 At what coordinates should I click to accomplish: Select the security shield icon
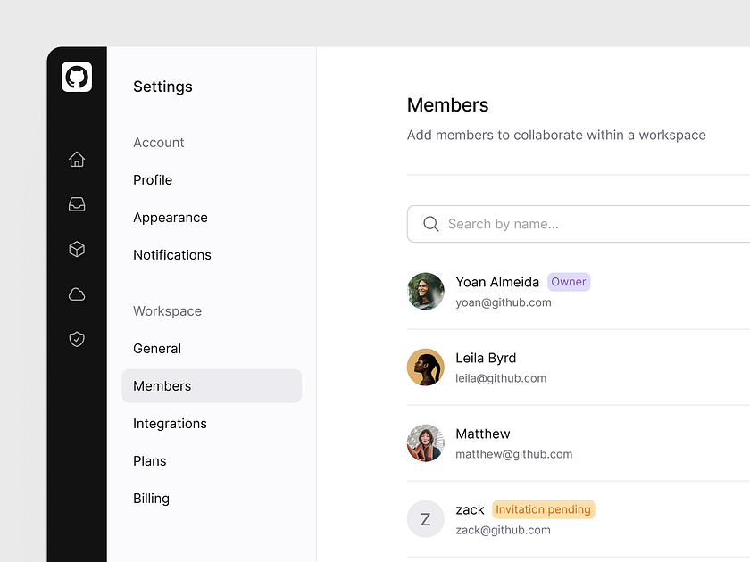point(77,339)
